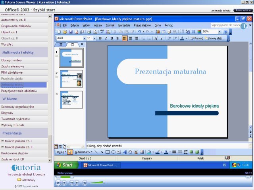254x190 pixels.
Task: Click the Insert WordArt icon
Action: (125, 152)
